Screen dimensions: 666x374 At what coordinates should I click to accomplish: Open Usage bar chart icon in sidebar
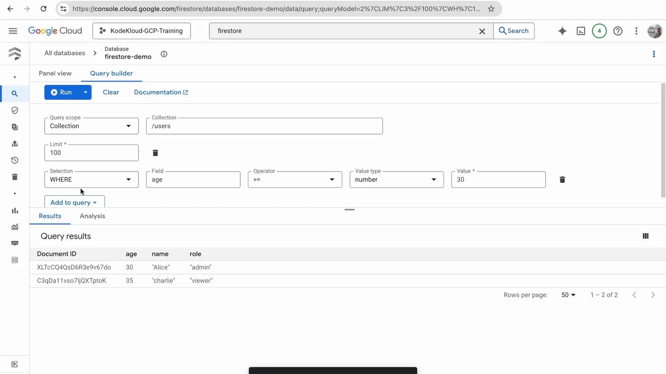[x=15, y=211]
